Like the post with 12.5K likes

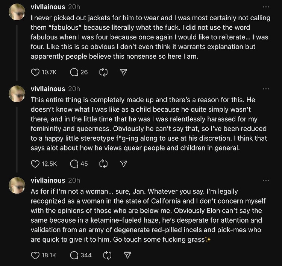(x=35, y=164)
